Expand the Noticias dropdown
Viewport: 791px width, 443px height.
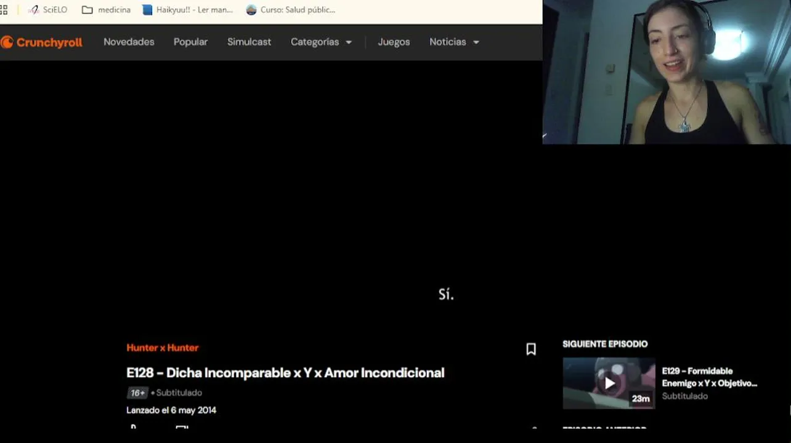(454, 42)
